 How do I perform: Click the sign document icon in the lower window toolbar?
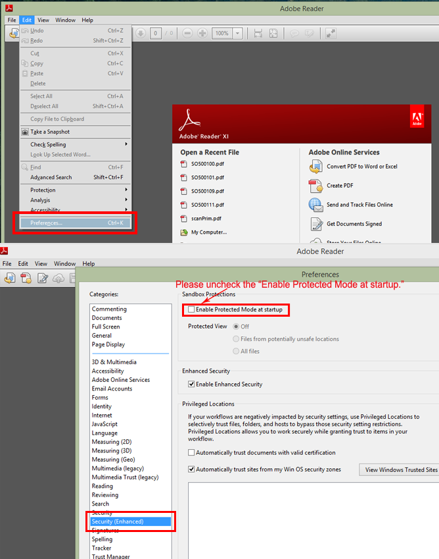click(x=43, y=278)
